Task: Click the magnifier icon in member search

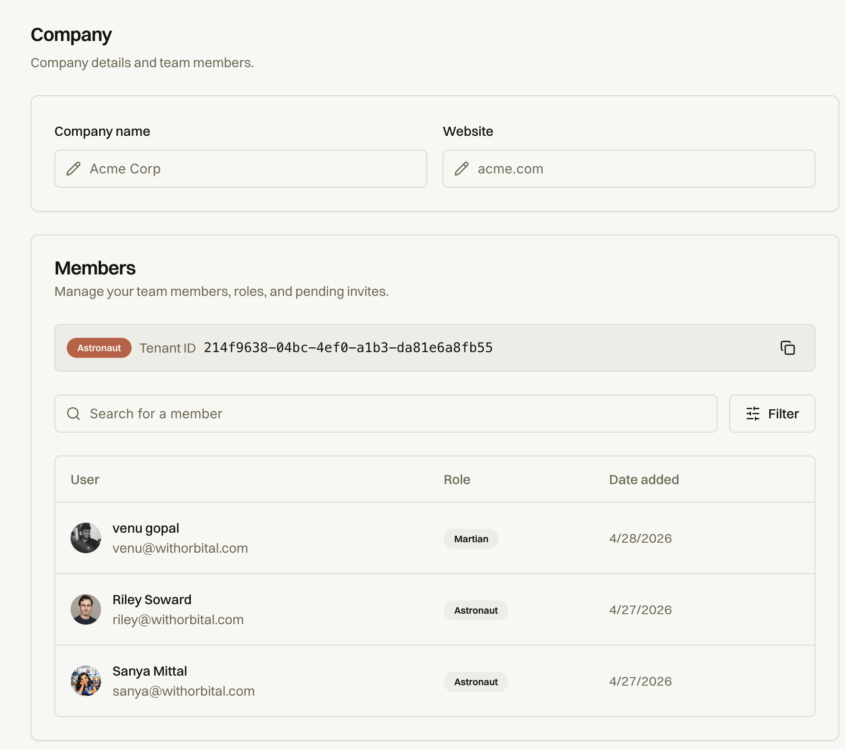Action: coord(73,414)
